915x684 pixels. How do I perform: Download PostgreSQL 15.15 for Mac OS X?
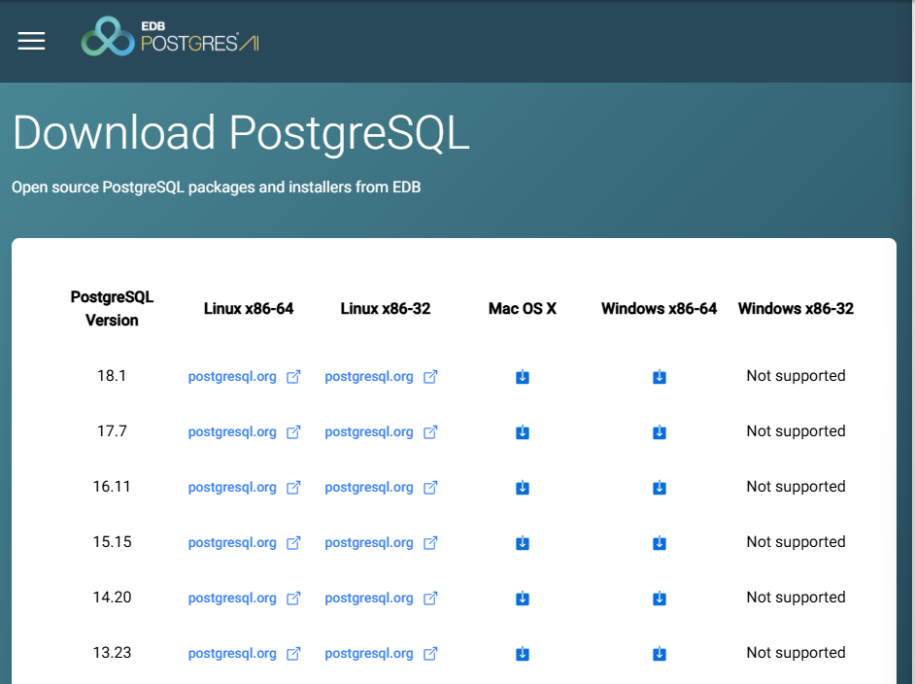(523, 543)
